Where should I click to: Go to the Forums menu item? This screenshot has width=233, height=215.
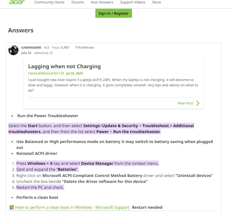click(78, 2)
